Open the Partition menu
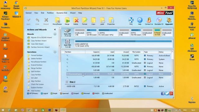The width and height of the screenshot is (199, 112). 50,13
